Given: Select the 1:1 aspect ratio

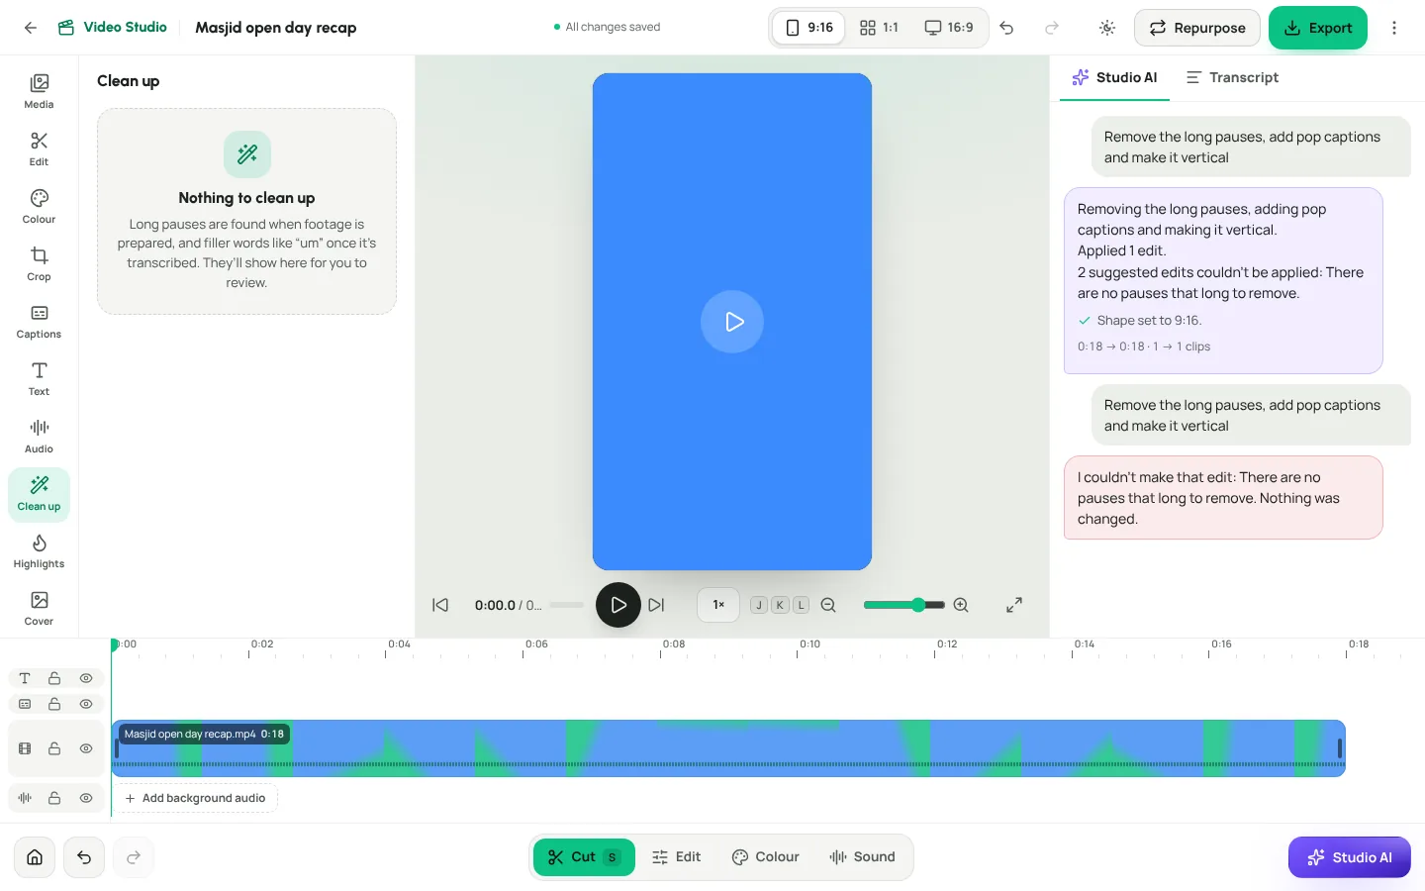Looking at the screenshot, I should coord(879,28).
